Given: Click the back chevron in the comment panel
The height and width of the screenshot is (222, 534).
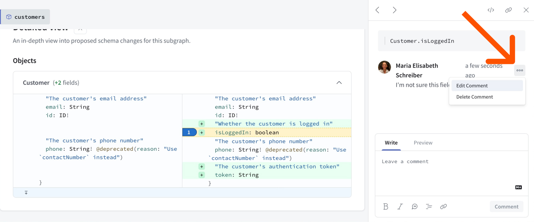Looking at the screenshot, I should tap(377, 10).
